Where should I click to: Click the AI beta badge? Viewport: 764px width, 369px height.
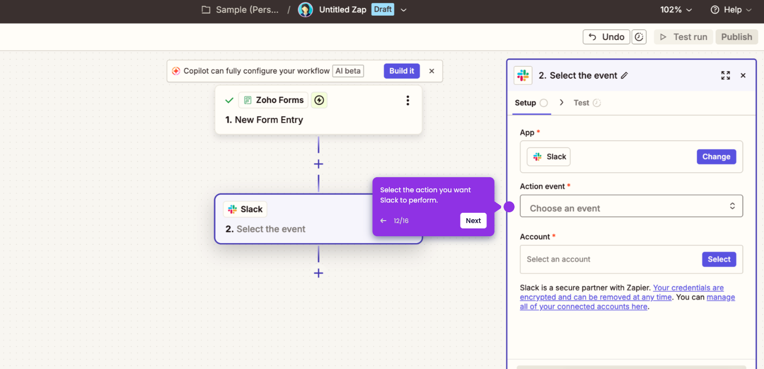tap(348, 71)
